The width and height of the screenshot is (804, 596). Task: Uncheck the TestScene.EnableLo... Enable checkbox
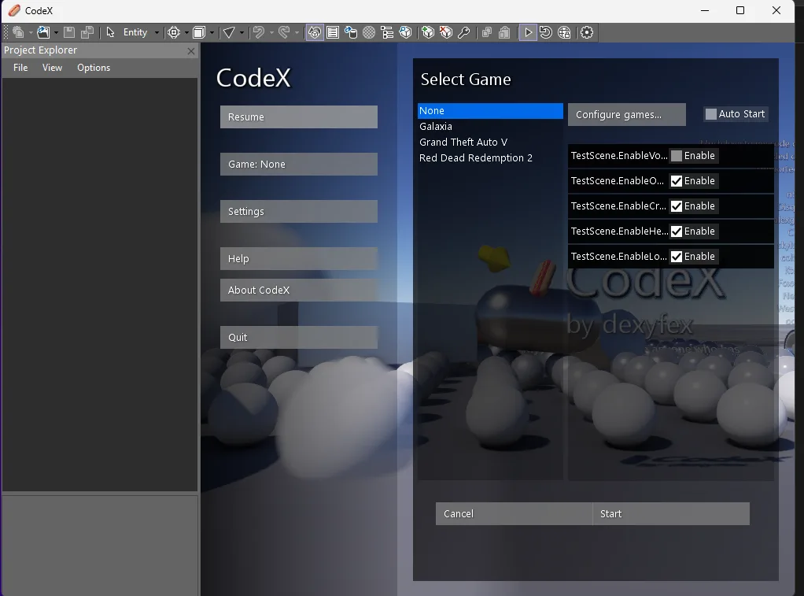click(677, 256)
